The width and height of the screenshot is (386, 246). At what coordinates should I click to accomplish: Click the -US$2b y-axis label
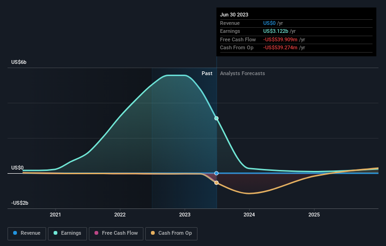point(20,203)
